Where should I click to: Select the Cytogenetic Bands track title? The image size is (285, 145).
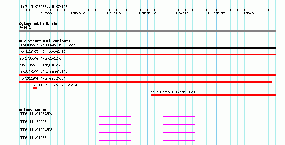click(x=38, y=24)
